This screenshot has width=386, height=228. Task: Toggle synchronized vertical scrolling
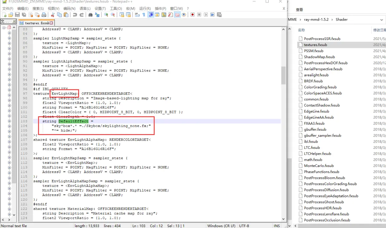(122, 15)
